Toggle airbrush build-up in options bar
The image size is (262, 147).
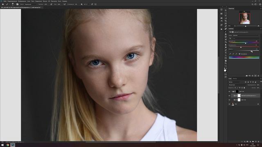pos(65,4)
